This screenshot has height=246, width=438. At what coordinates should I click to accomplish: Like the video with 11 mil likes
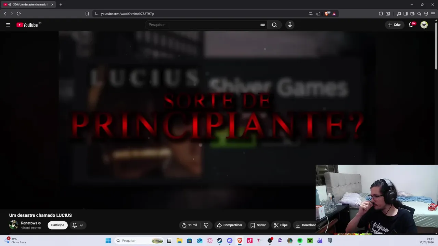pos(189,225)
